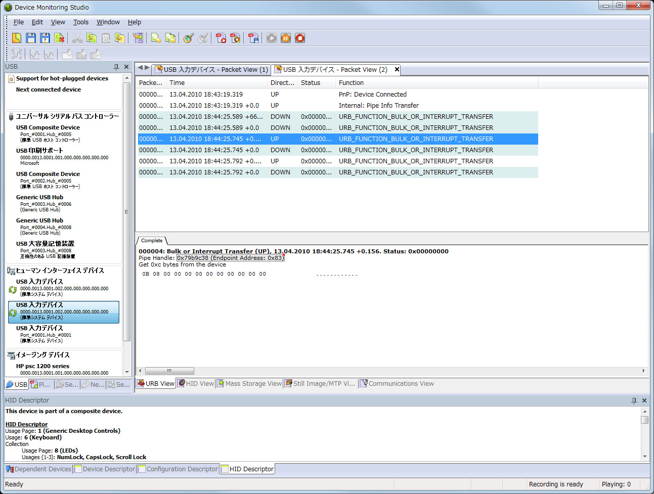Select the PnP: Device Connected packet row

point(372,95)
